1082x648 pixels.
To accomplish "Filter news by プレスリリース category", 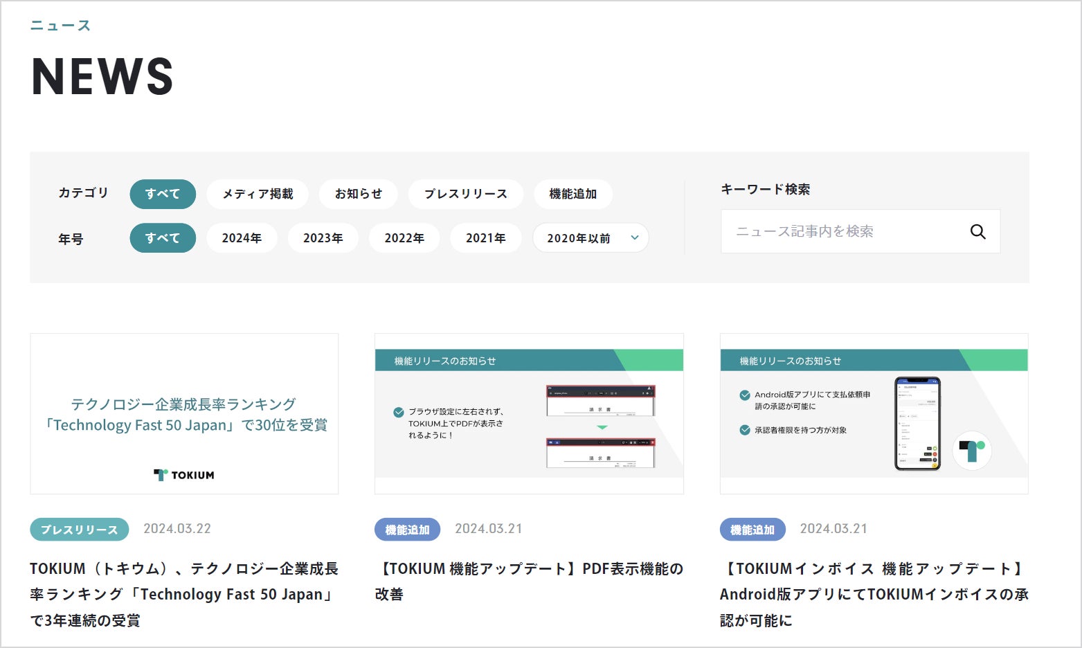I will (x=466, y=194).
